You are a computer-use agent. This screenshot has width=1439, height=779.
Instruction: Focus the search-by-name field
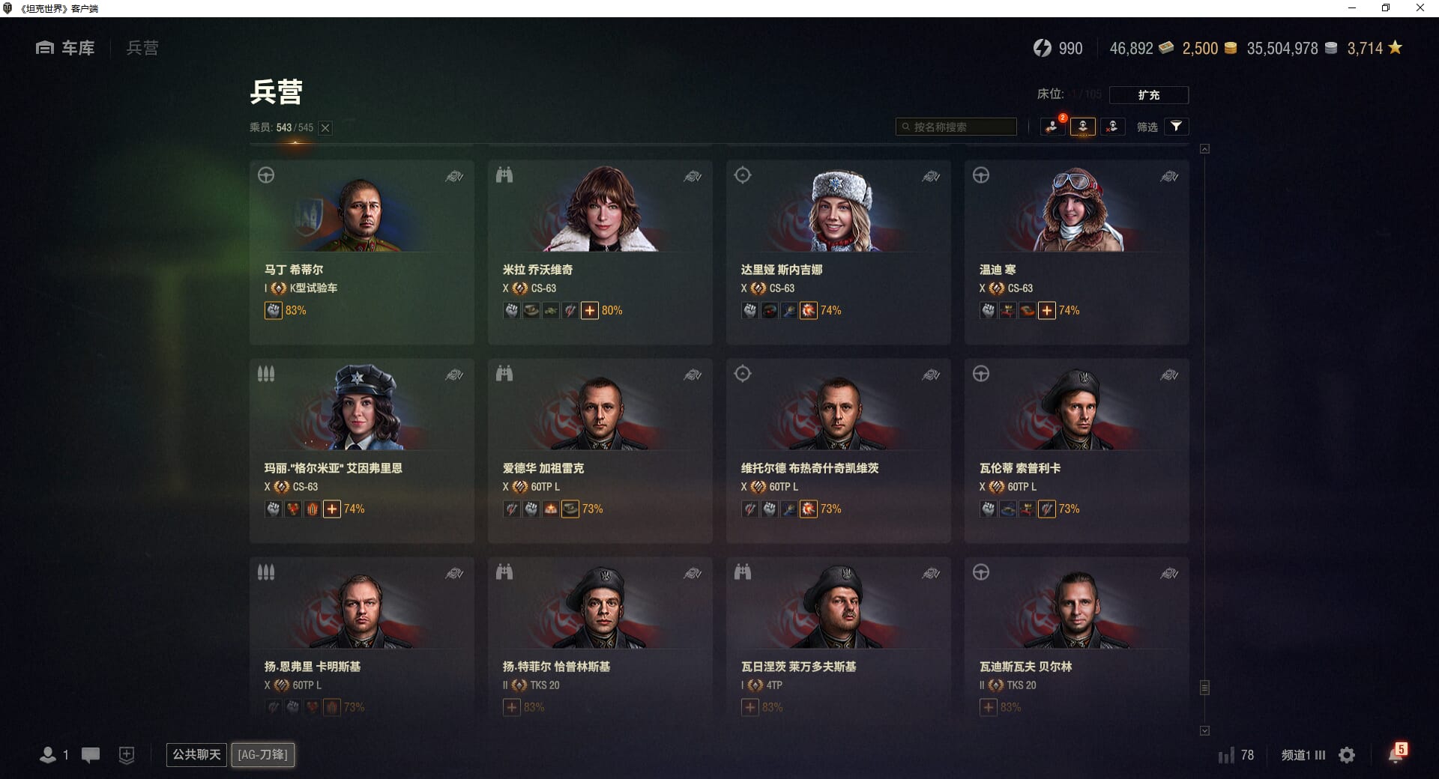pos(956,127)
